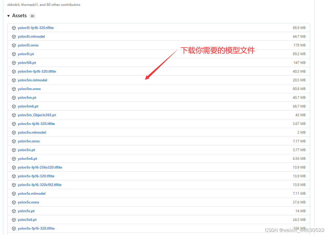Click package icon beside yolov5n.pt
Image resolution: width=328 pixels, height=235 pixels.
click(x=14, y=150)
